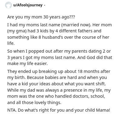Click the '(my gma)' text
This screenshot has width=121, height=121.
tap(17, 31)
